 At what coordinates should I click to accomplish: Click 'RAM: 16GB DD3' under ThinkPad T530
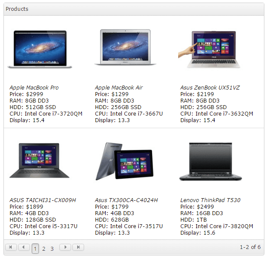point(202,213)
